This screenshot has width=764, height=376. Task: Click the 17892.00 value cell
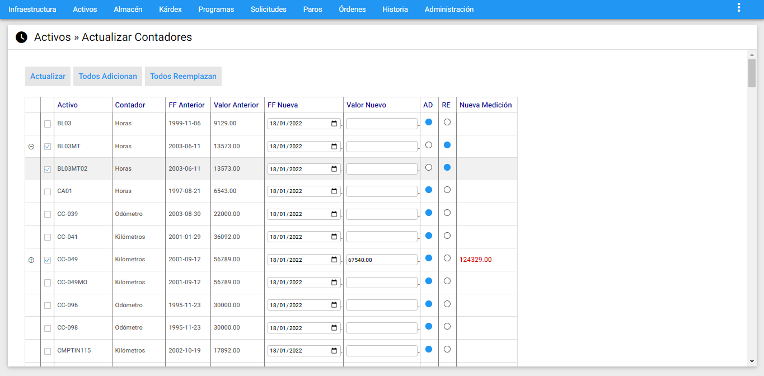(x=227, y=351)
